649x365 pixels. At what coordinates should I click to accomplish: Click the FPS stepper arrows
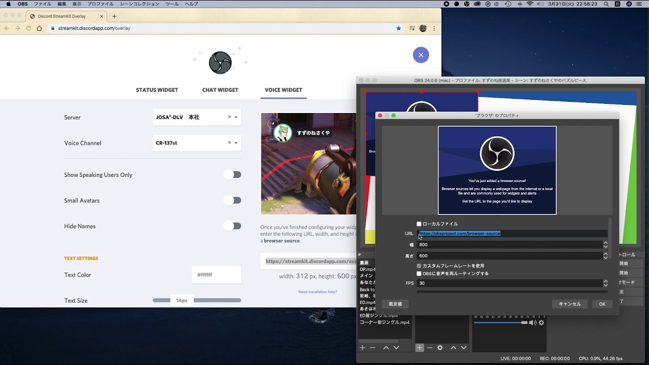point(605,283)
